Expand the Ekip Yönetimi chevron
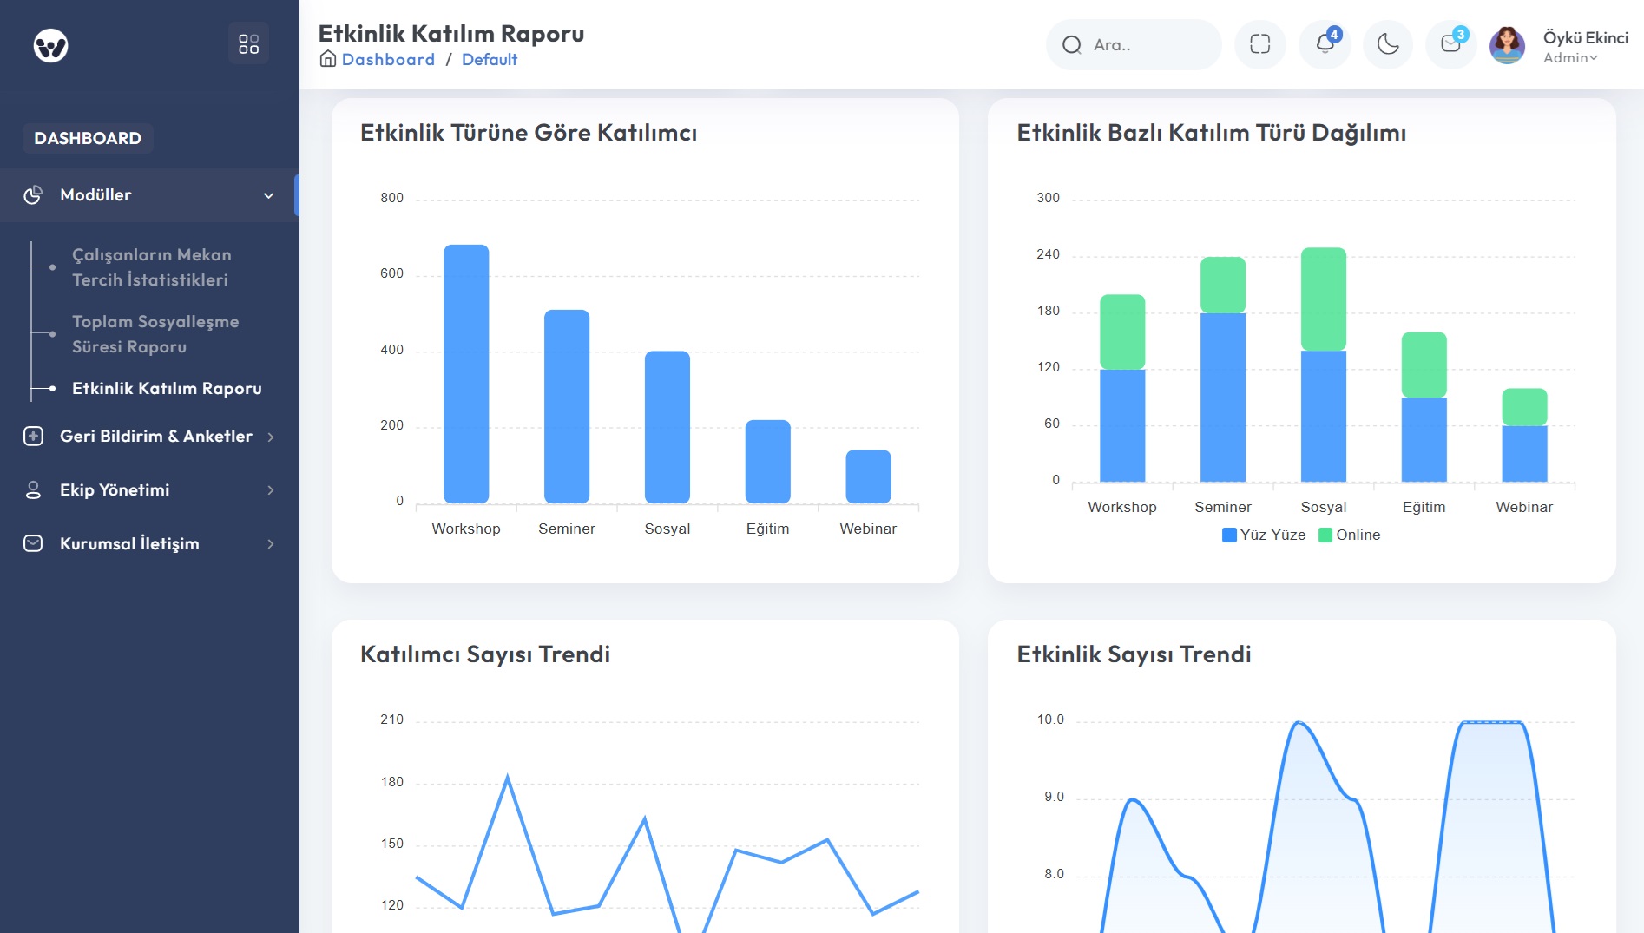 271,490
